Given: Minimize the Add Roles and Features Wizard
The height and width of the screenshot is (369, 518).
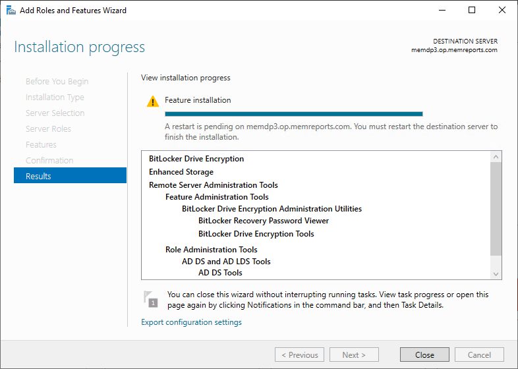Looking at the screenshot, I should pyautogui.click(x=442, y=11).
